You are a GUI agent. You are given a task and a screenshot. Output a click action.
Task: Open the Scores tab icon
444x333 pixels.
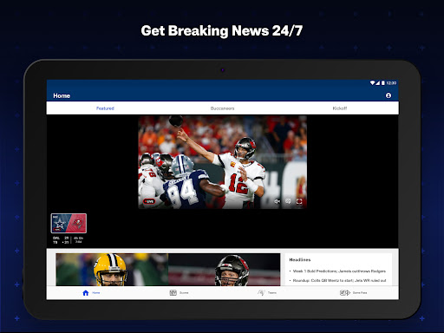tap(173, 293)
